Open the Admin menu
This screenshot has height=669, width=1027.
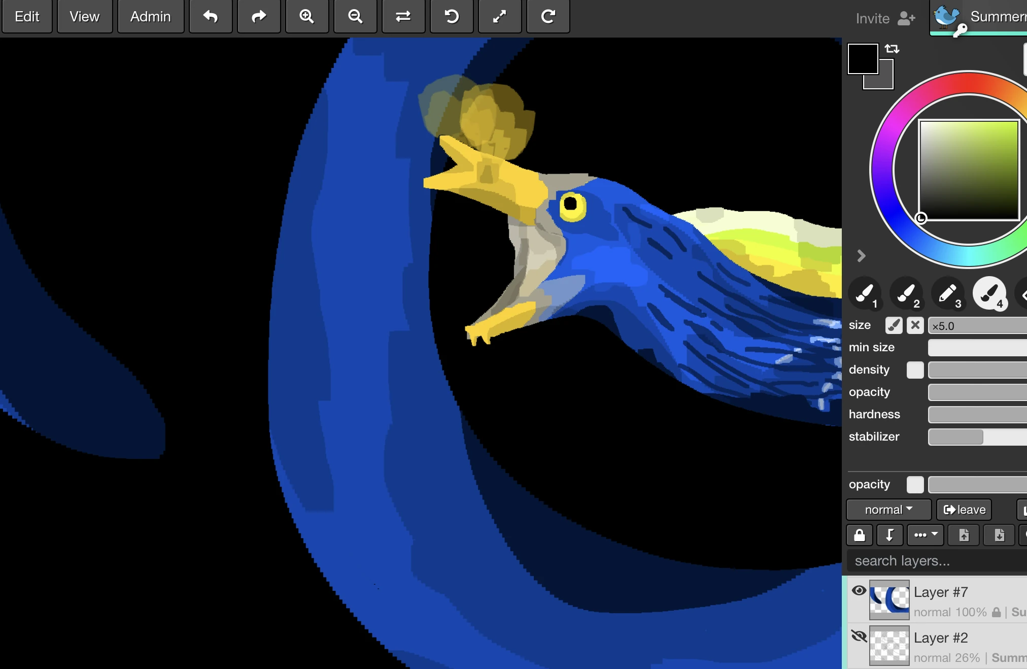coord(150,16)
